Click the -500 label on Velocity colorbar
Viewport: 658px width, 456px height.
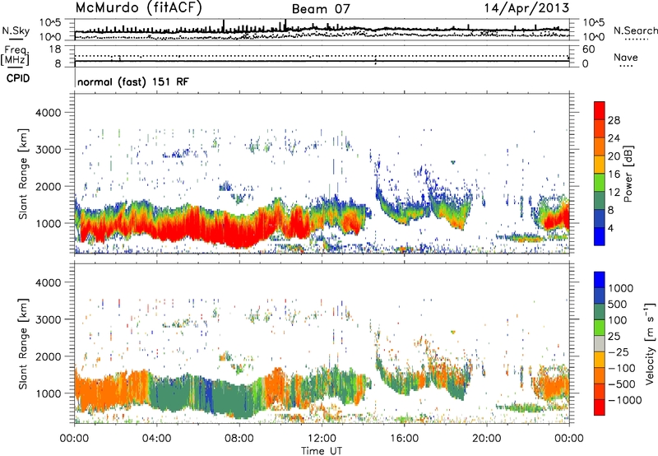tap(622, 384)
